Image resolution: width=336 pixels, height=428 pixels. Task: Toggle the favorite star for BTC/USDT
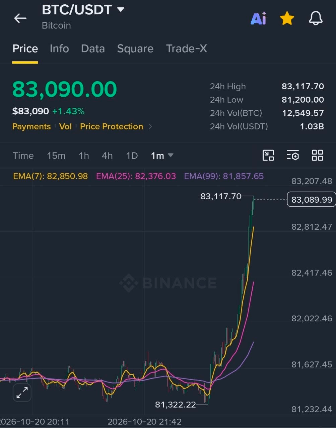(287, 18)
